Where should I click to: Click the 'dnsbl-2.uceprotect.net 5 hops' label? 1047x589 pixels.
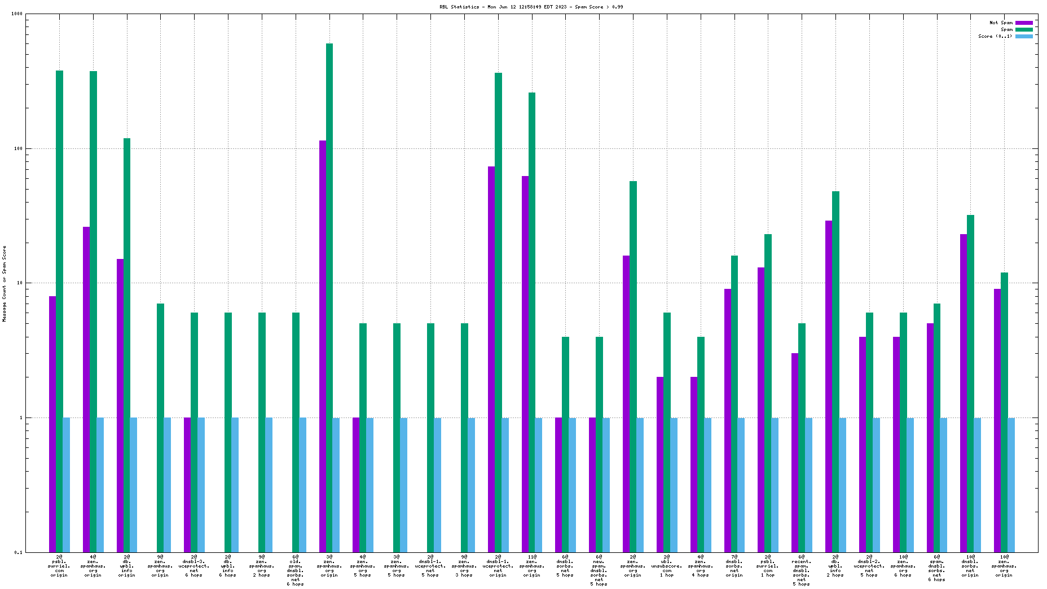869,566
